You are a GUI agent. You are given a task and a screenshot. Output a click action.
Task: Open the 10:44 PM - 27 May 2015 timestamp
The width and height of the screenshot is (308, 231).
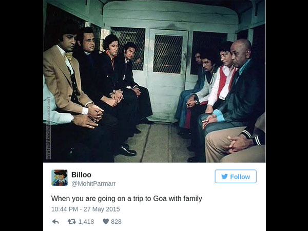pyautogui.click(x=85, y=209)
